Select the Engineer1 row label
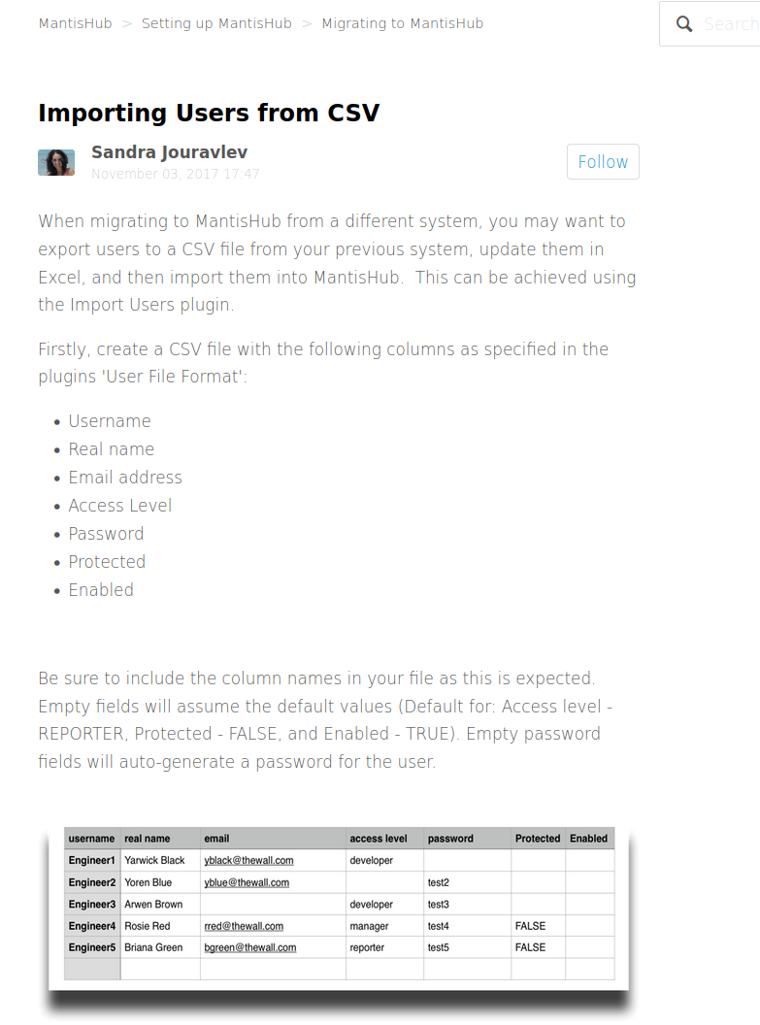The width and height of the screenshot is (760, 1025). (91, 860)
